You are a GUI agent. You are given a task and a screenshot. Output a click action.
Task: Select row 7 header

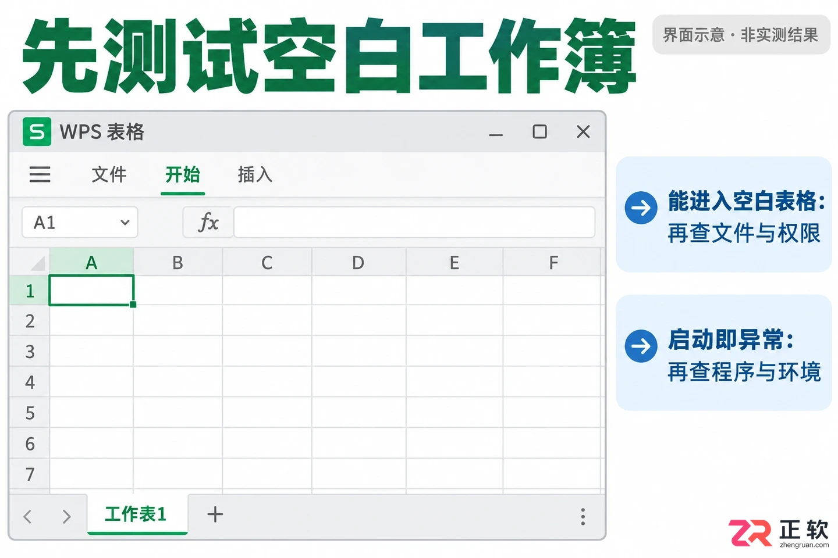point(30,474)
